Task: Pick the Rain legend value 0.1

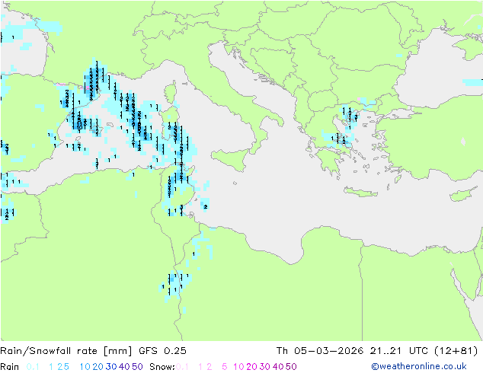Action: tap(33, 367)
